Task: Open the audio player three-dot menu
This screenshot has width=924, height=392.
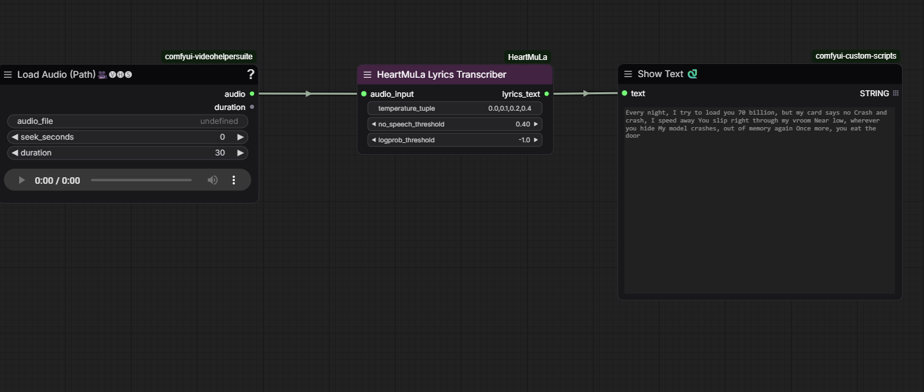Action: tap(234, 180)
